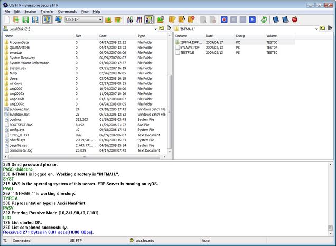The image size is (336, 246).
Task: Click the blue help book icon
Action: 276,20
